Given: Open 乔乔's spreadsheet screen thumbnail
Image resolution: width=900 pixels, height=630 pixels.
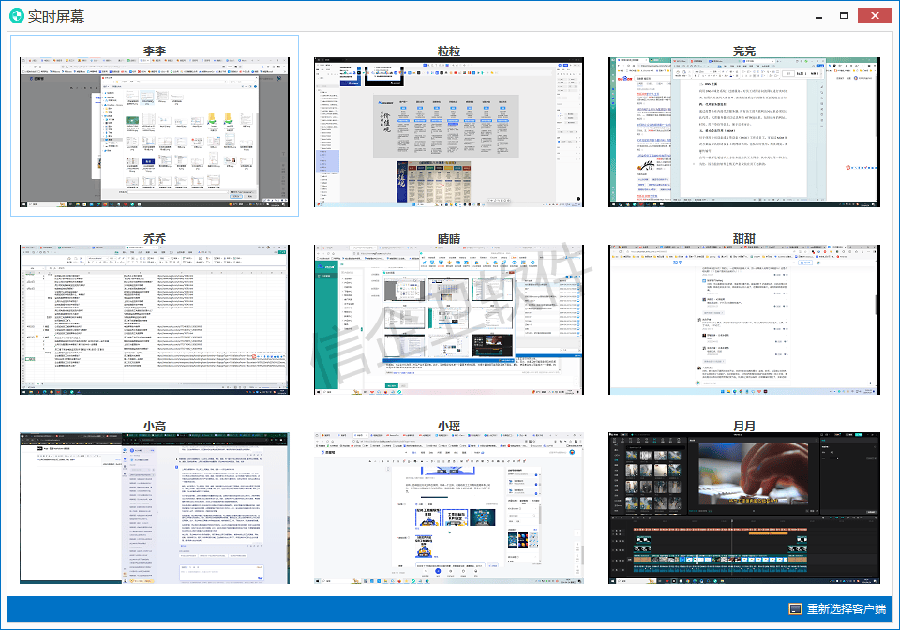Looking at the screenshot, I should [x=155, y=320].
